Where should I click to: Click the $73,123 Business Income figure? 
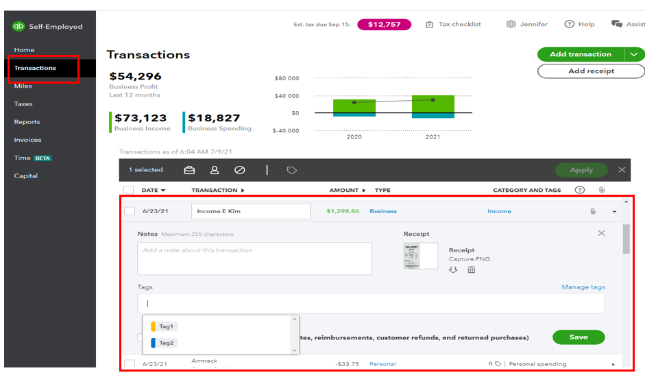141,118
